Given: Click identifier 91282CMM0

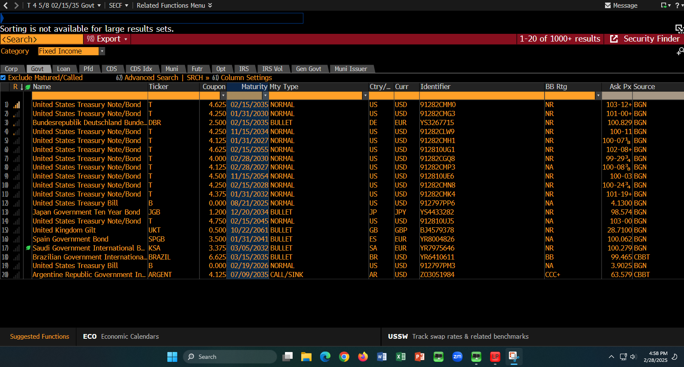Looking at the screenshot, I should [438, 104].
